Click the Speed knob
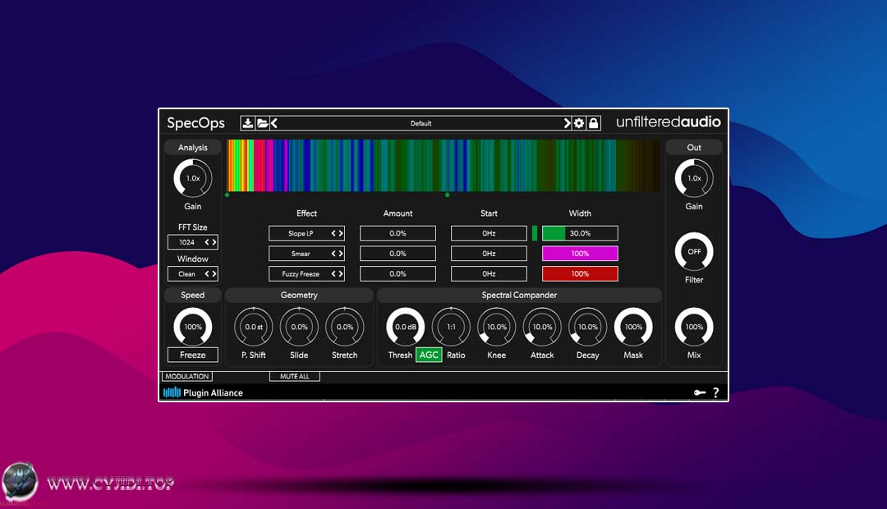Image resolution: width=887 pixels, height=509 pixels. click(193, 327)
